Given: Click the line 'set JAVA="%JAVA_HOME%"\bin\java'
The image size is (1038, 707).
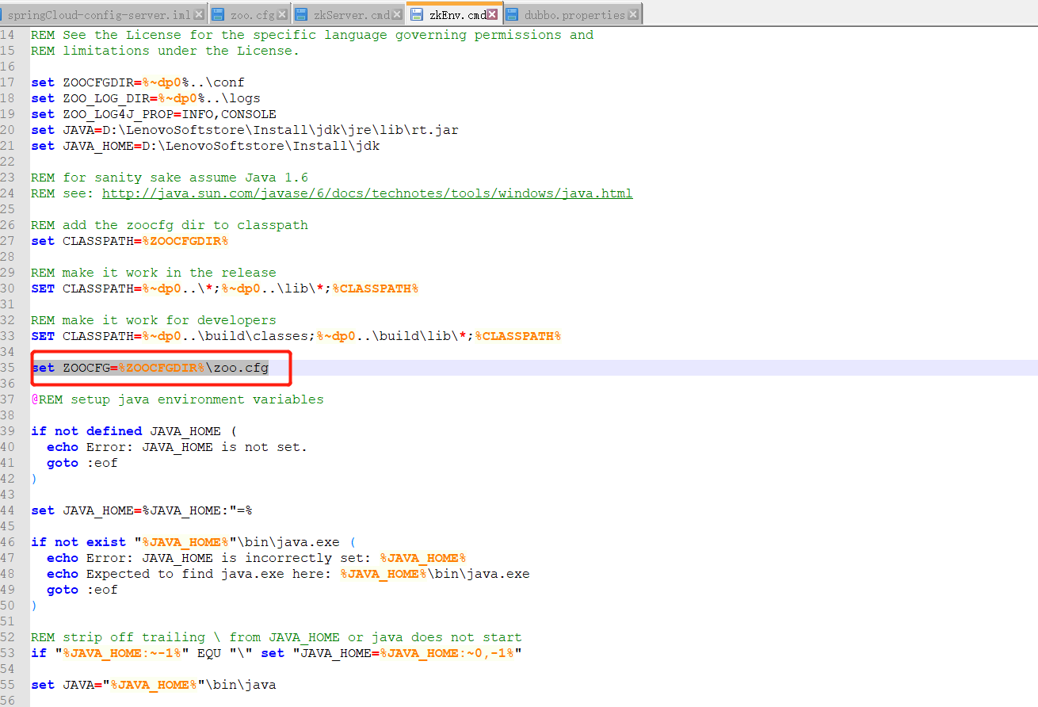Looking at the screenshot, I should click(154, 685).
